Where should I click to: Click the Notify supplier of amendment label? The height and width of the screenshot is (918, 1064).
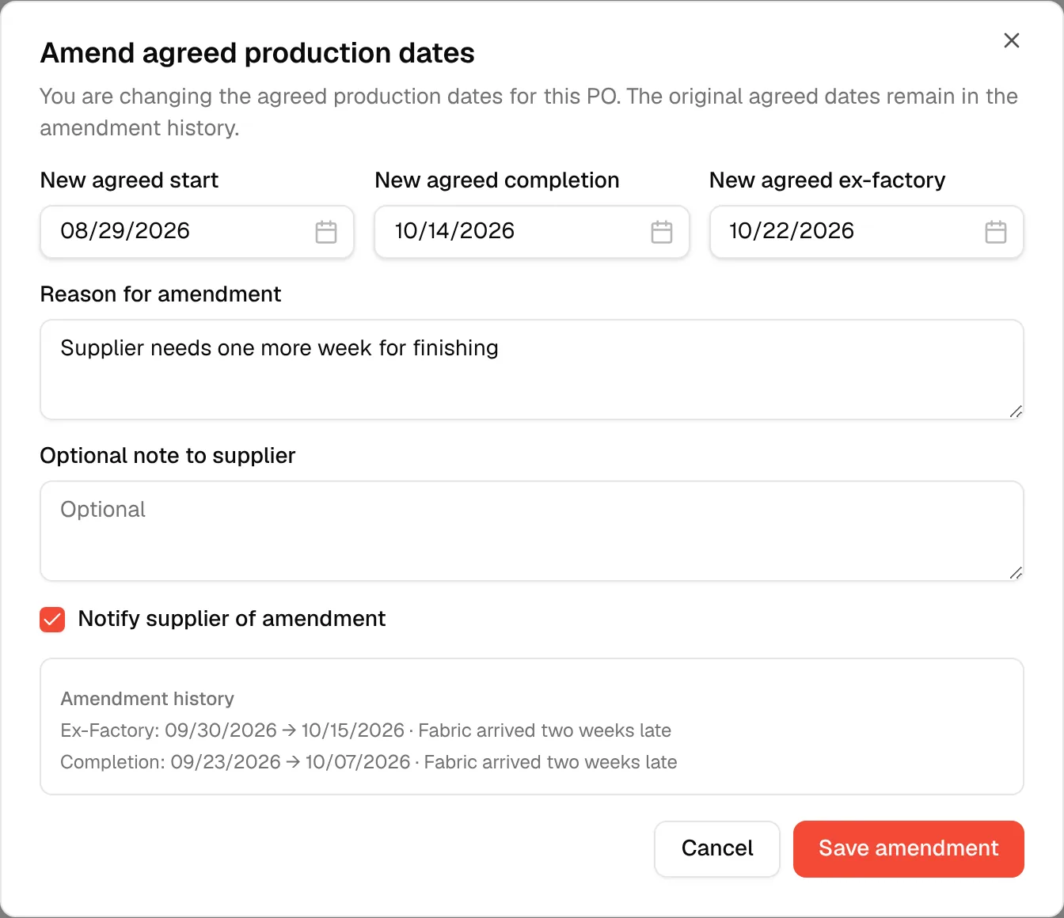[232, 619]
